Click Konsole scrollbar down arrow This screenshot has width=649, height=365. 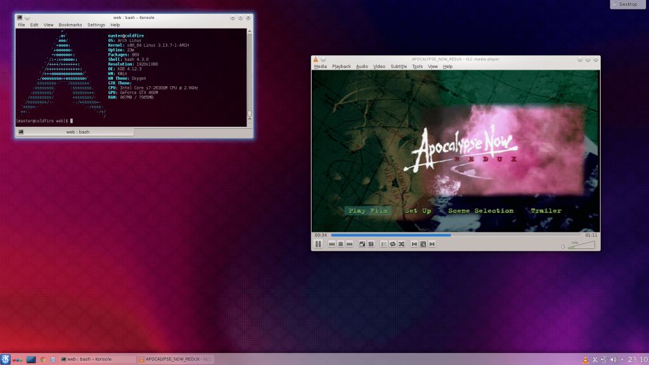(x=249, y=124)
